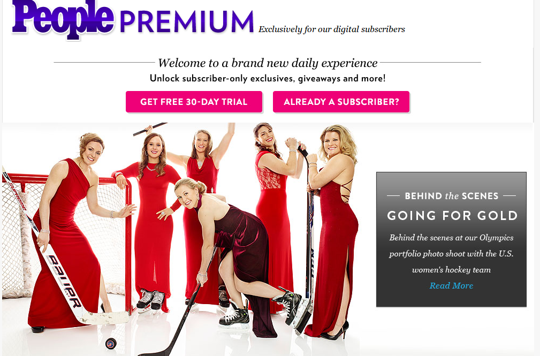Click the People magazine logo
The image size is (540, 356).
pyautogui.click(x=63, y=18)
